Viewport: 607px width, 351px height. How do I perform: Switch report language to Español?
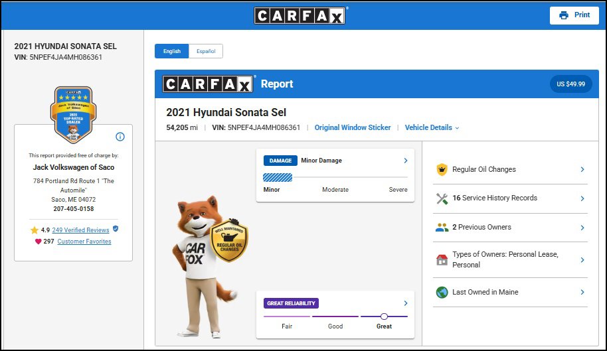[206, 51]
